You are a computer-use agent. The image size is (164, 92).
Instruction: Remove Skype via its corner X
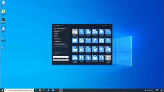(84, 56)
